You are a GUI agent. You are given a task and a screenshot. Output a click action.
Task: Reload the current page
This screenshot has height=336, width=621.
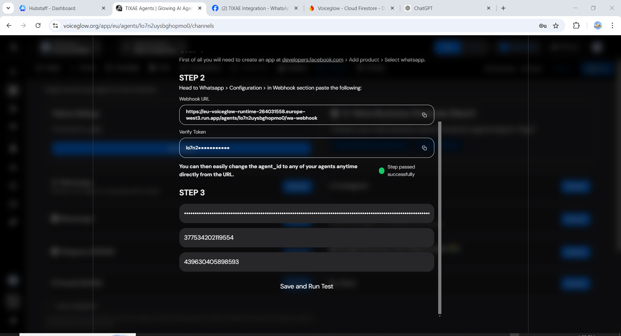click(38, 26)
